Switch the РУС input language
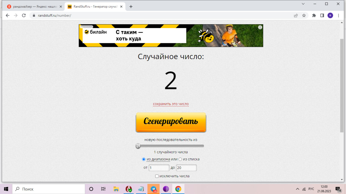Screen dimensions: 346x194 (x=311, y=189)
